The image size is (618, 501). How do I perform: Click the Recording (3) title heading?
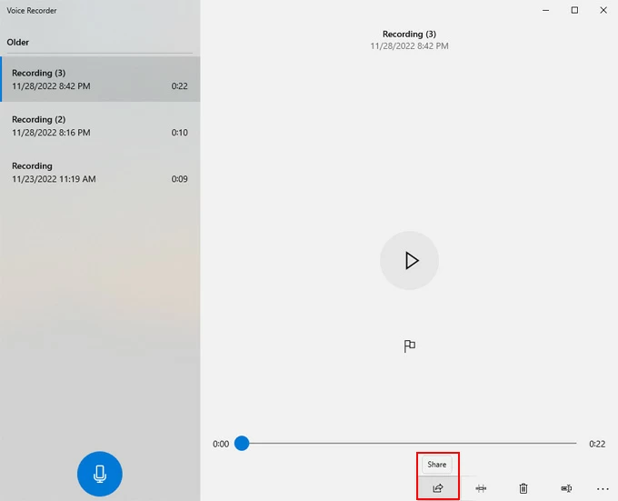409,35
